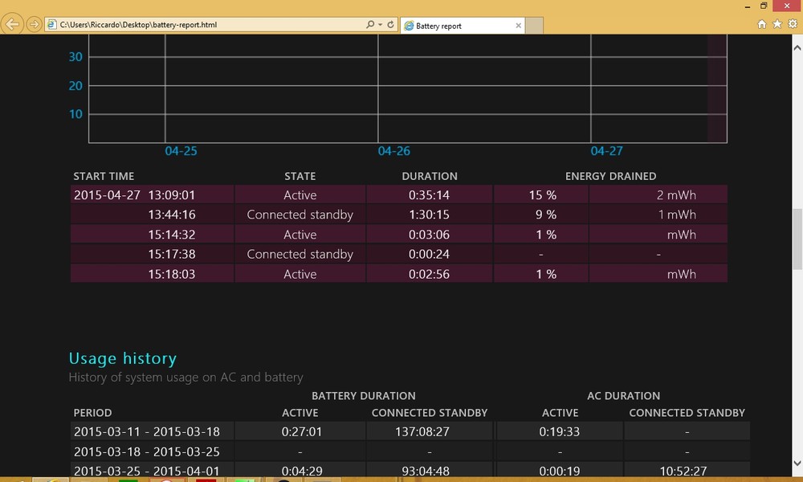Viewport: 803px width, 482px height.
Task: Click the DURATION column header
Action: (x=429, y=176)
